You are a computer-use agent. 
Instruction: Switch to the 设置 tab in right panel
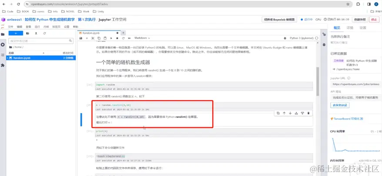pyautogui.click(x=363, y=28)
